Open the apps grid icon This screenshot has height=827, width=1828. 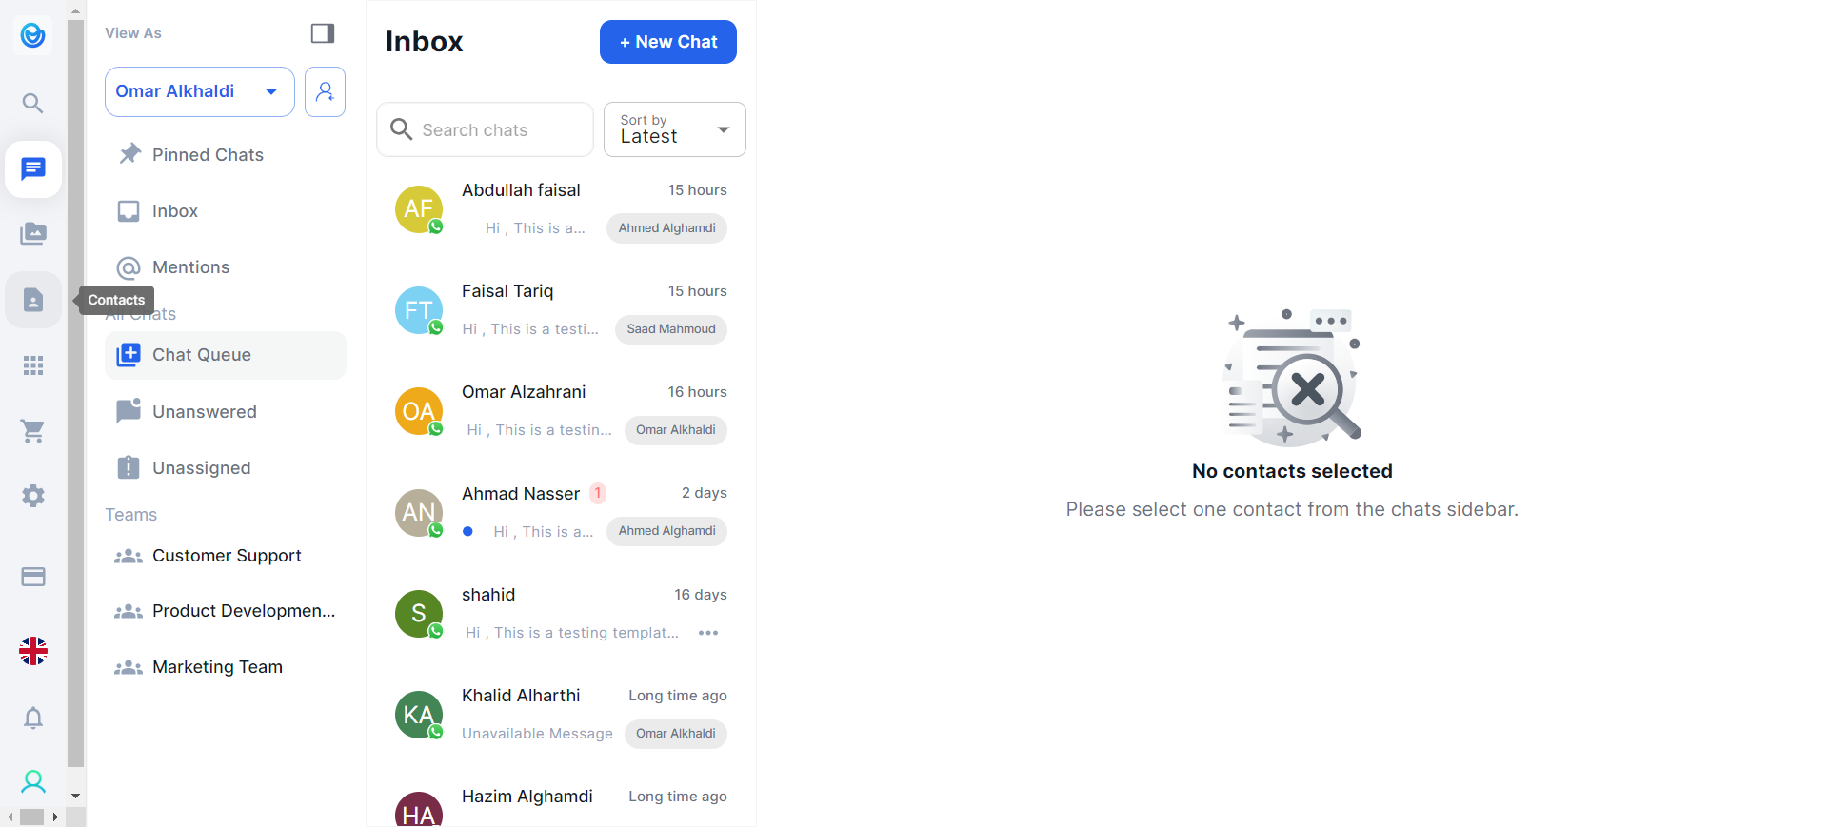click(33, 365)
